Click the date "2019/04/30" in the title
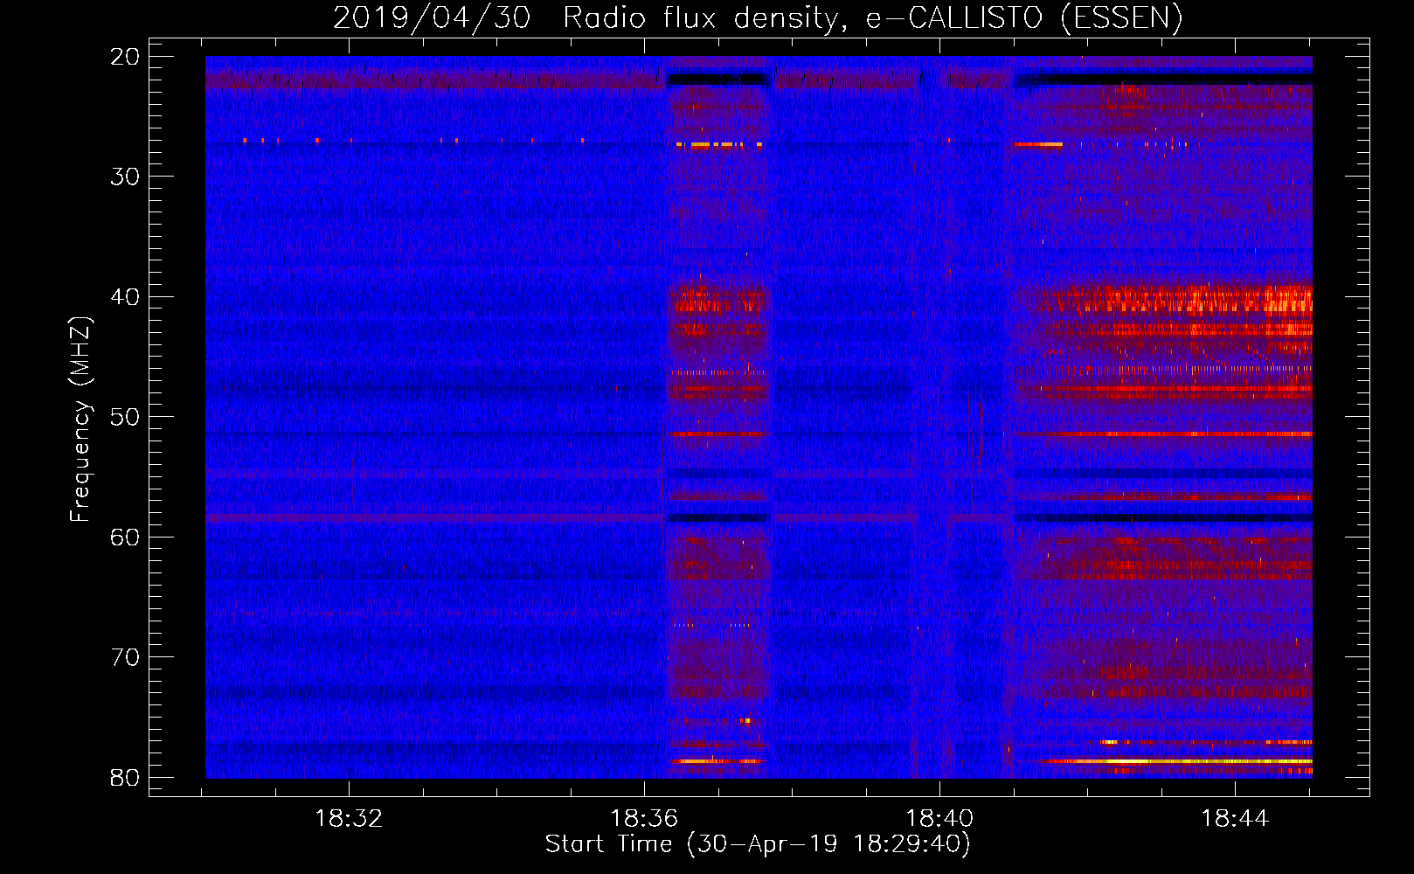 pyautogui.click(x=432, y=17)
